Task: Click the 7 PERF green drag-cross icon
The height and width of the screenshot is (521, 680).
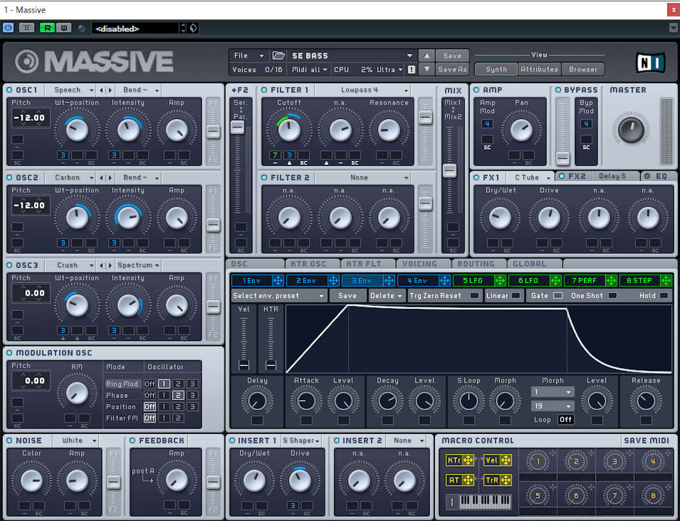Action: coord(611,280)
